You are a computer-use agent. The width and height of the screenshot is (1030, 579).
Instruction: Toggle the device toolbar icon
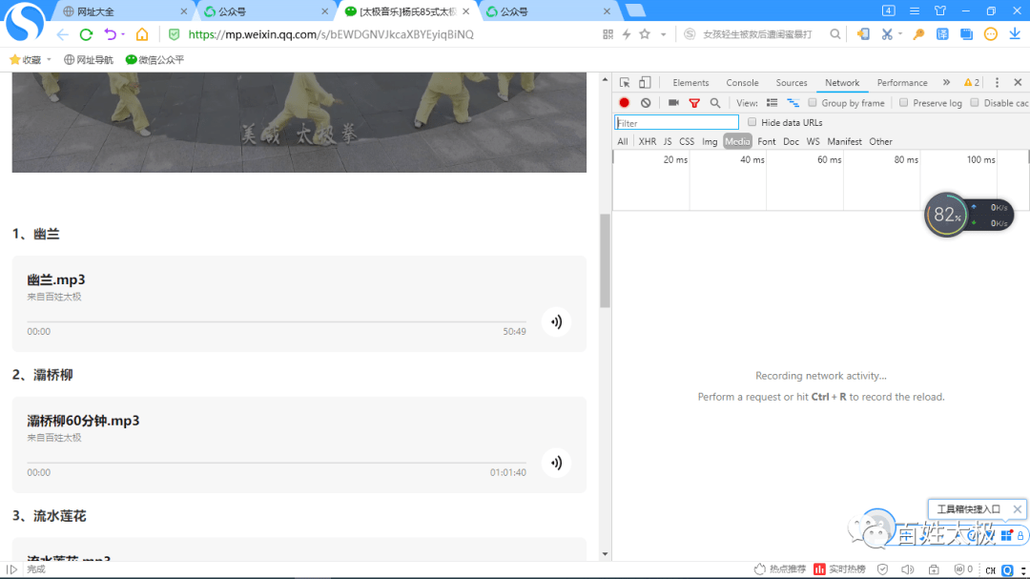tap(645, 83)
